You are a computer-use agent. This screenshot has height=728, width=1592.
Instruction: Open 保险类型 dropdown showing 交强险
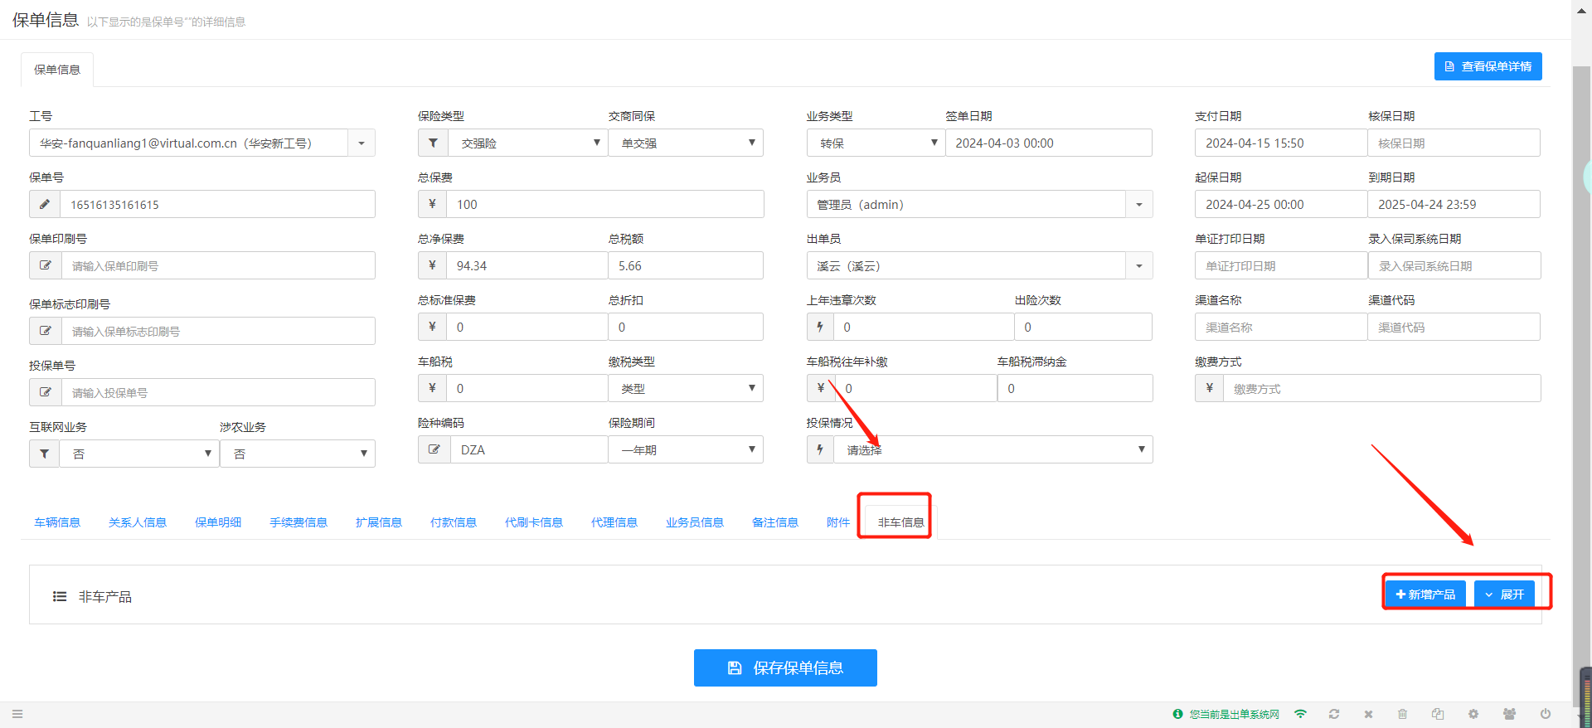[527, 143]
